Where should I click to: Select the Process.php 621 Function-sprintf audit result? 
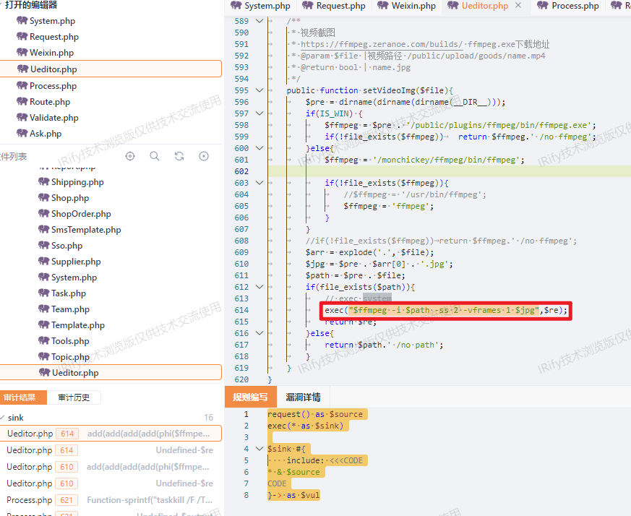coord(111,500)
